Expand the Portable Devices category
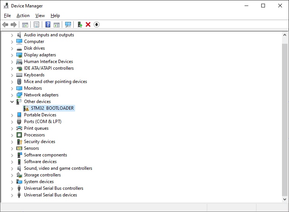 coord(12,115)
